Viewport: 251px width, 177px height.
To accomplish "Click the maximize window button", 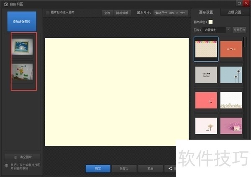I will (239, 3).
